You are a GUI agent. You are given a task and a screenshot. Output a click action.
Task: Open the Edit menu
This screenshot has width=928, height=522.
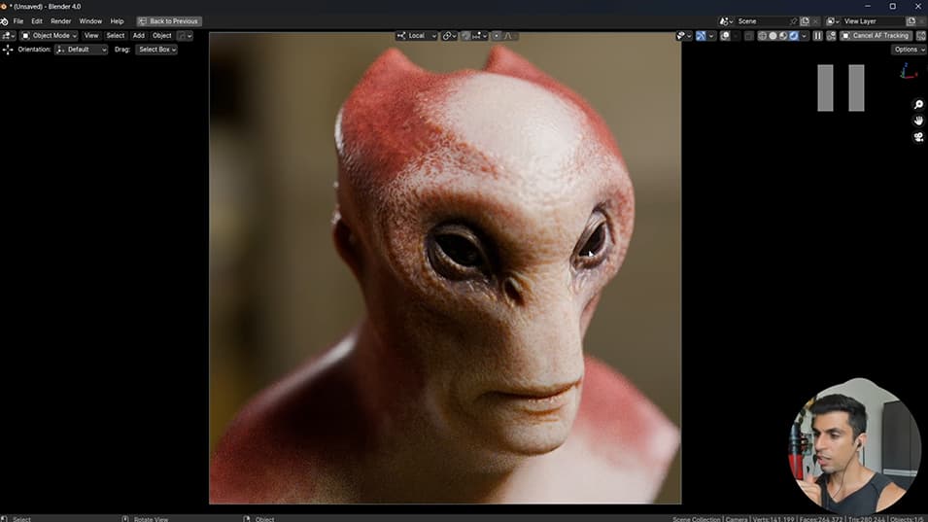37,21
